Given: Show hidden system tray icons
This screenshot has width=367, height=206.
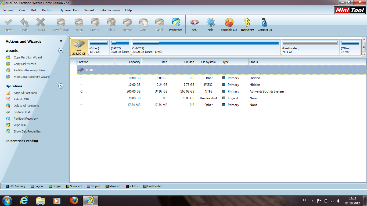Looking at the screenshot, I should click(x=312, y=201).
